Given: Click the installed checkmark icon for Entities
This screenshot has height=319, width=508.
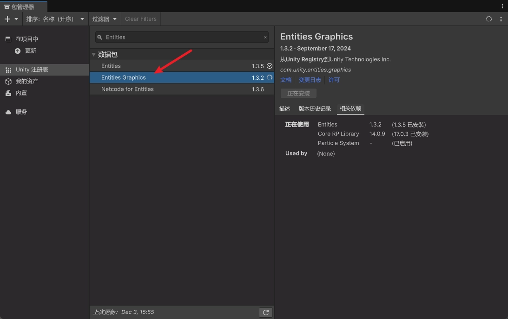Looking at the screenshot, I should click(270, 66).
